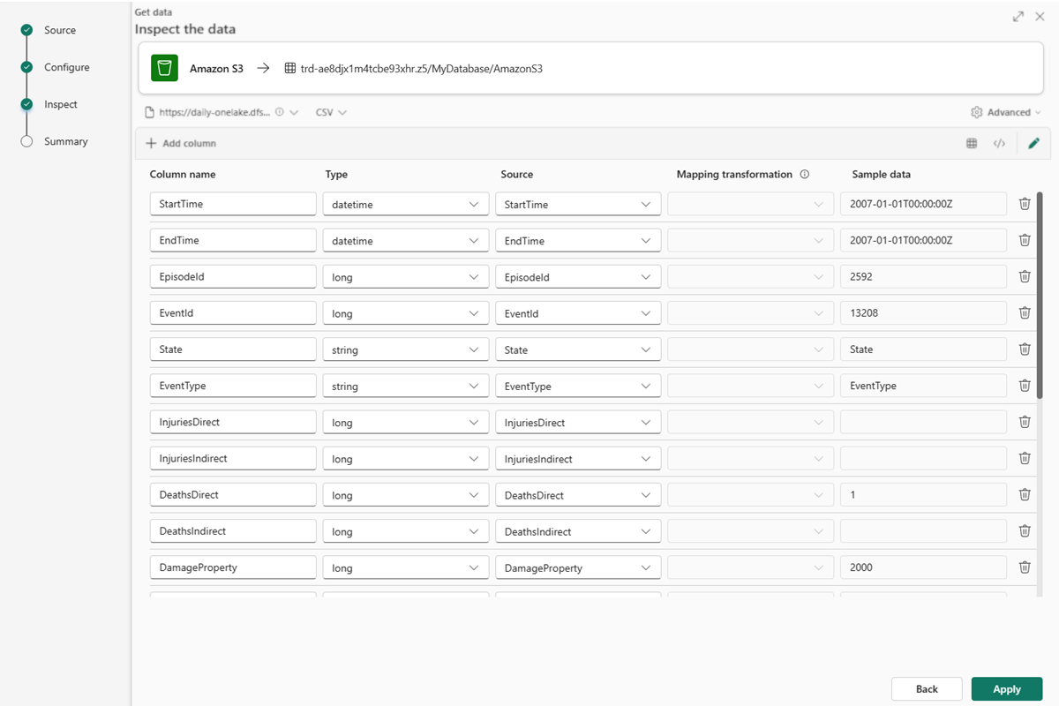Open the CSV format dropdown
The width and height of the screenshot is (1059, 706).
331,112
